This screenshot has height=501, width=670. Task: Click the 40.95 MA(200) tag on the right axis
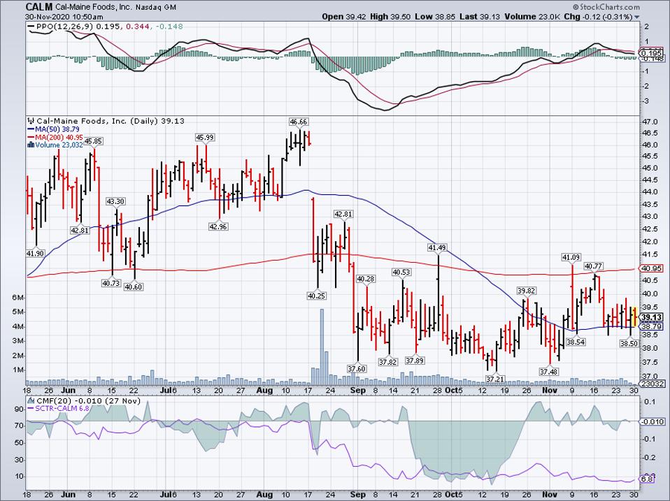pos(652,269)
